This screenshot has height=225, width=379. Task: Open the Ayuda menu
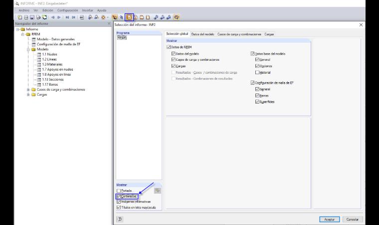[102, 10]
